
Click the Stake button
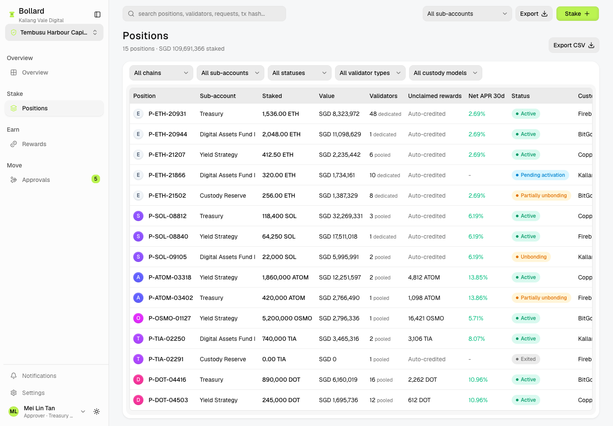pyautogui.click(x=578, y=14)
